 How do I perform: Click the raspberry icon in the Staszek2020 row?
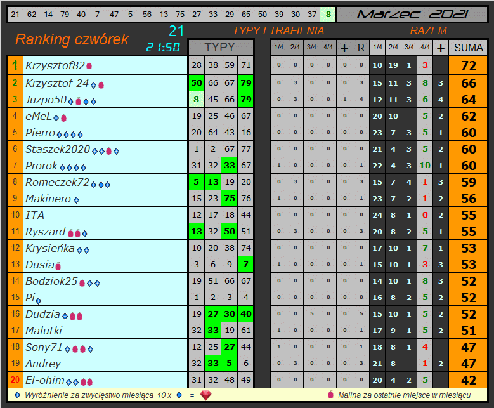[x=108, y=151]
